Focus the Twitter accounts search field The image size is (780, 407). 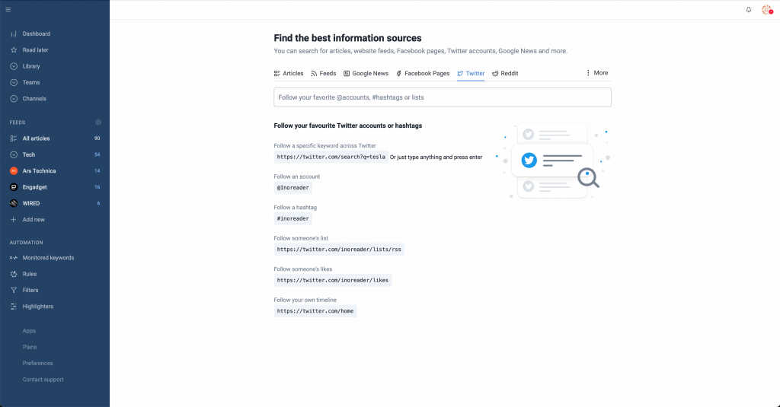tap(443, 97)
